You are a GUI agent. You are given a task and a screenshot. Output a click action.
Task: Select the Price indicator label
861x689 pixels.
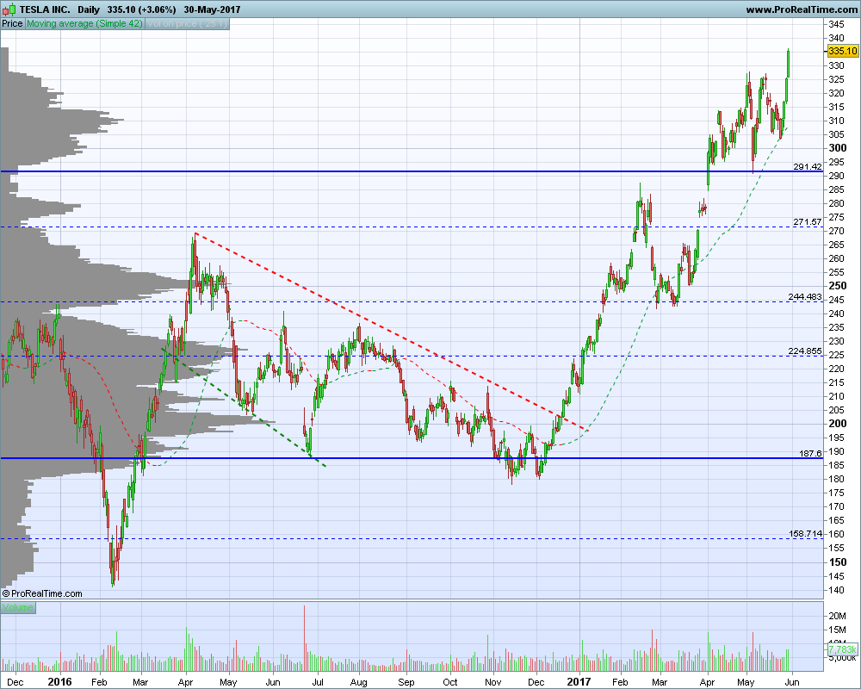pos(12,23)
